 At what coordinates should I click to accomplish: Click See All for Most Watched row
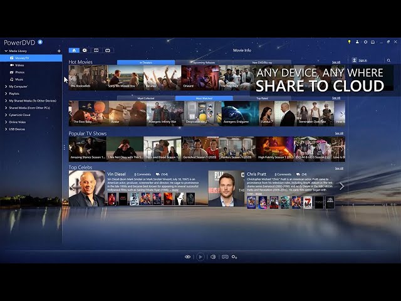(x=336, y=98)
